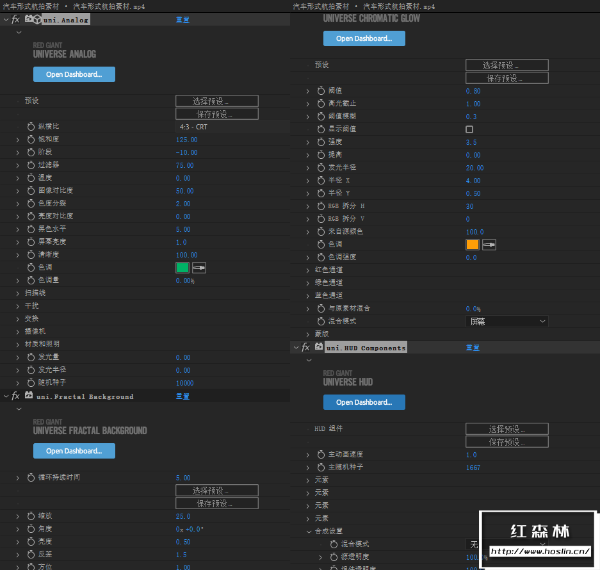
Task: Click stopwatch icon for 主随机种子
Action: [x=321, y=468]
